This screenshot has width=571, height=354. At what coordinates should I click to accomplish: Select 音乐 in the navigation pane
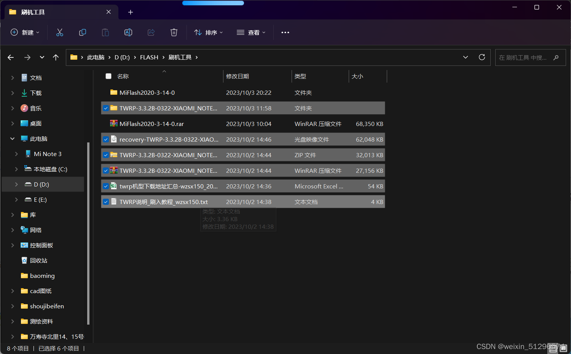(x=36, y=108)
